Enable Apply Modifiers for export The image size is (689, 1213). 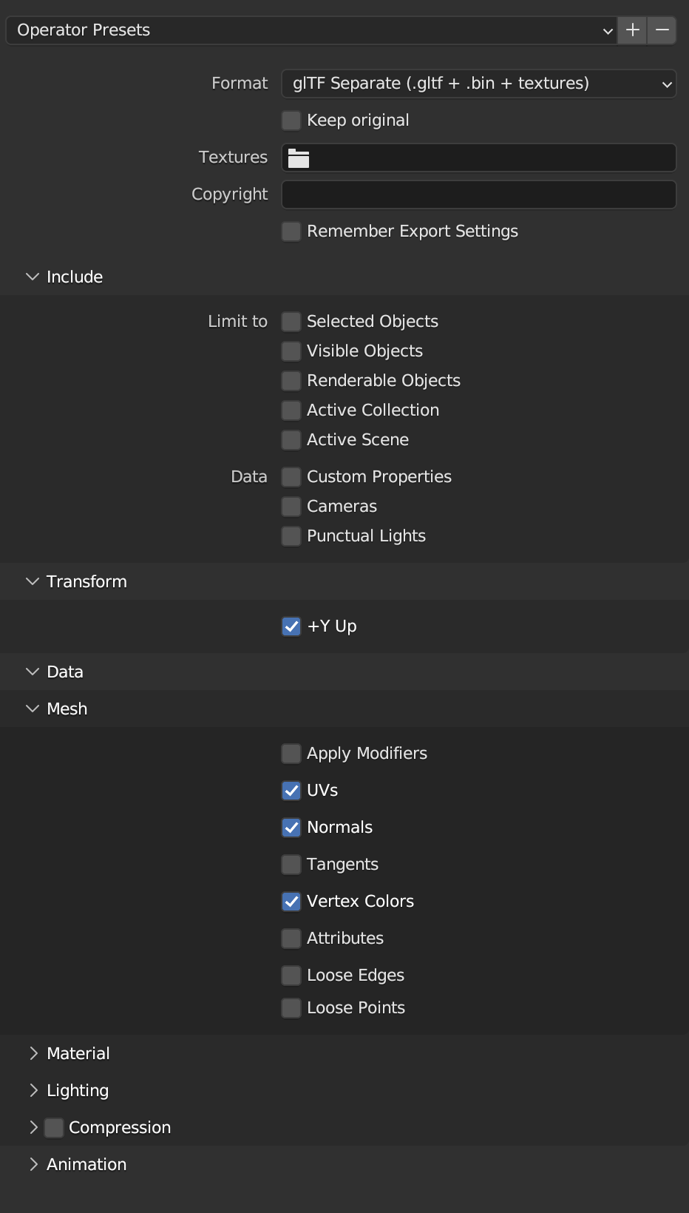[291, 753]
